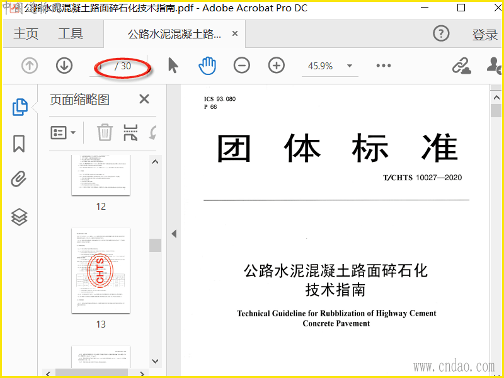Show more tools via three dots
This screenshot has width=504, height=378.
pos(384,66)
